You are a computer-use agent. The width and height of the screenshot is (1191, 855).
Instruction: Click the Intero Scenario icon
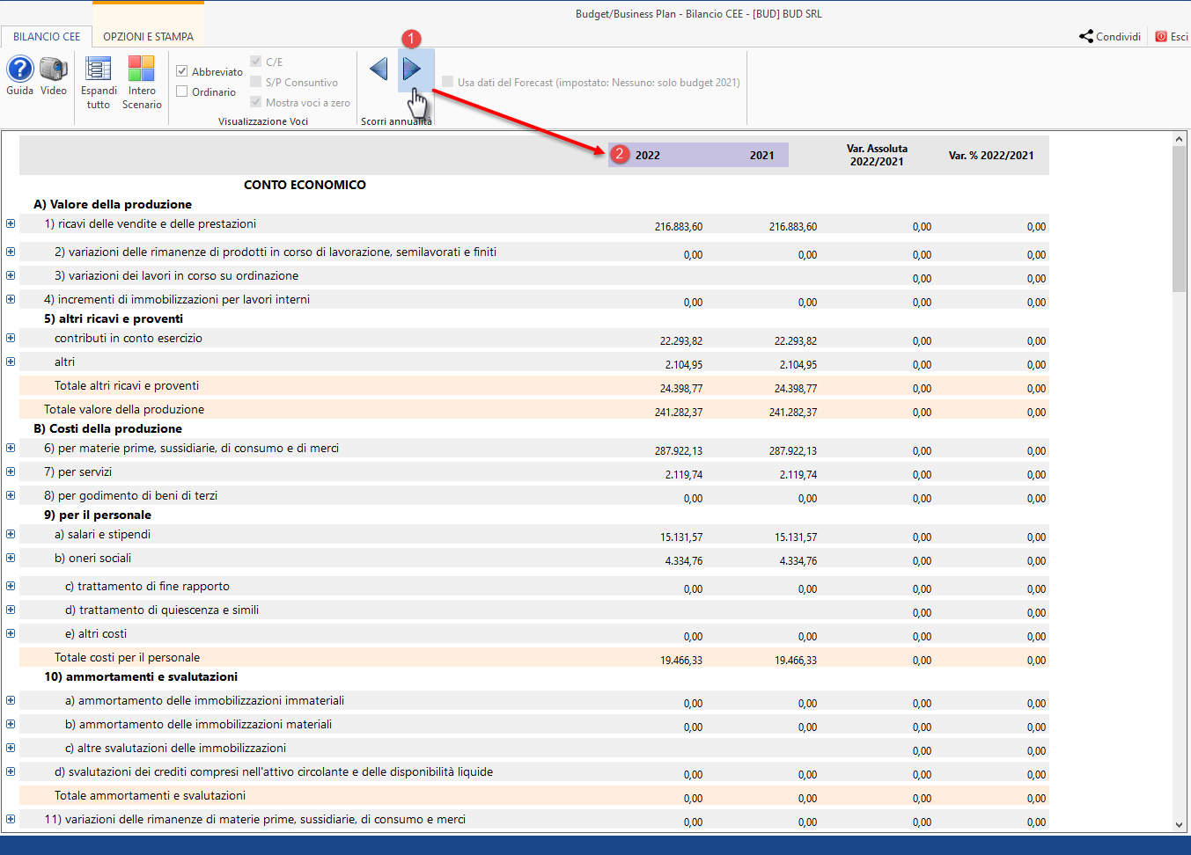pos(142,69)
